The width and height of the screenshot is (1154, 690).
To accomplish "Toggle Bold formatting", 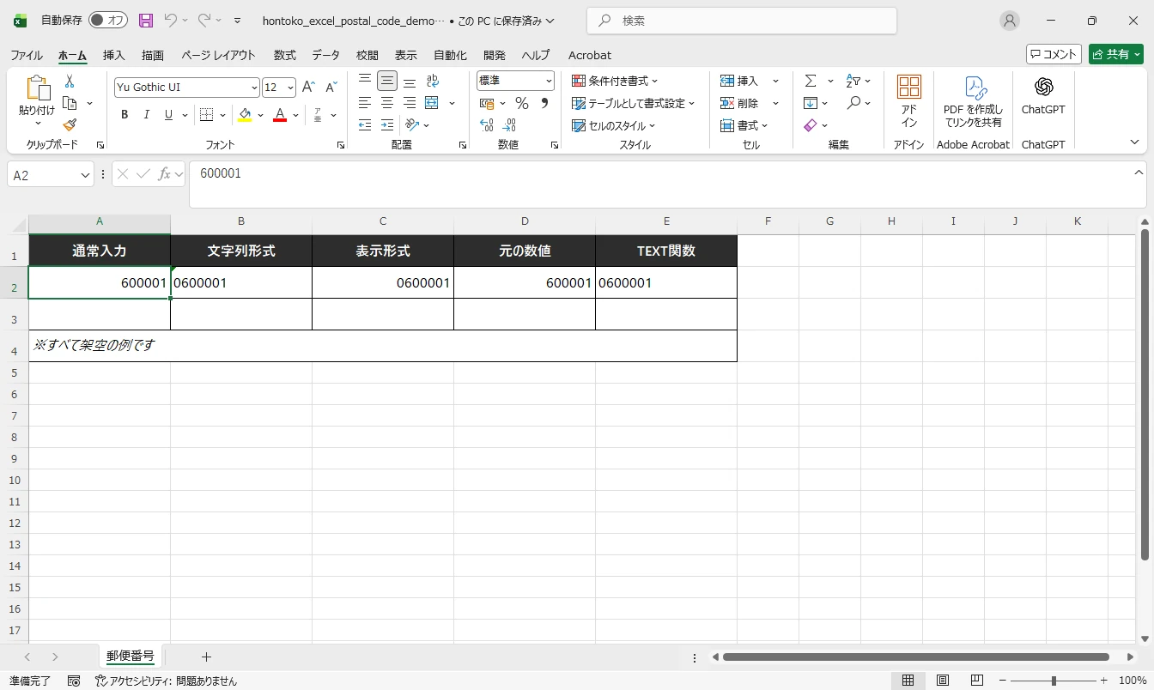I will [125, 115].
